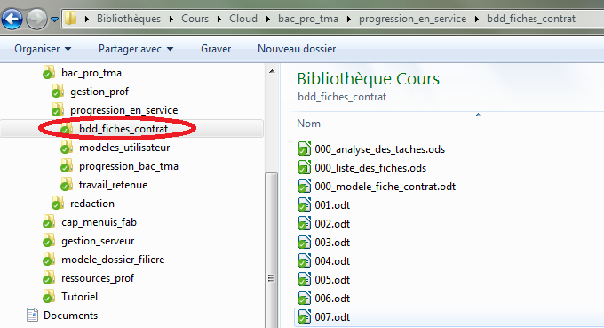Expand breadcrumb arrow after progression_en_service
Viewport: 604px width, 328px height.
(476, 19)
